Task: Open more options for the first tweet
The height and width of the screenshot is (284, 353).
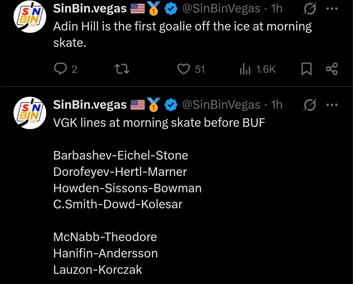Action: point(332,9)
